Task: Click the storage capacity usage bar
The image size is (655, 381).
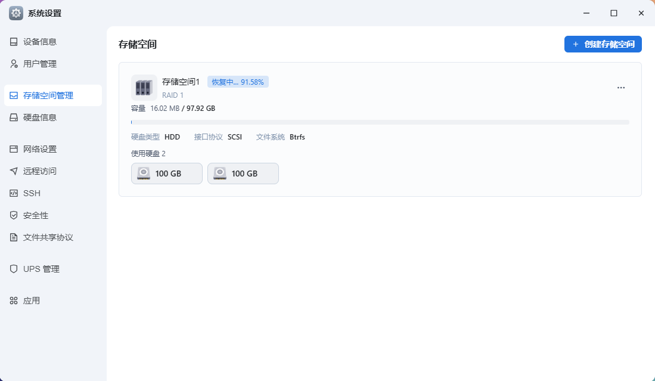Action: pos(380,122)
